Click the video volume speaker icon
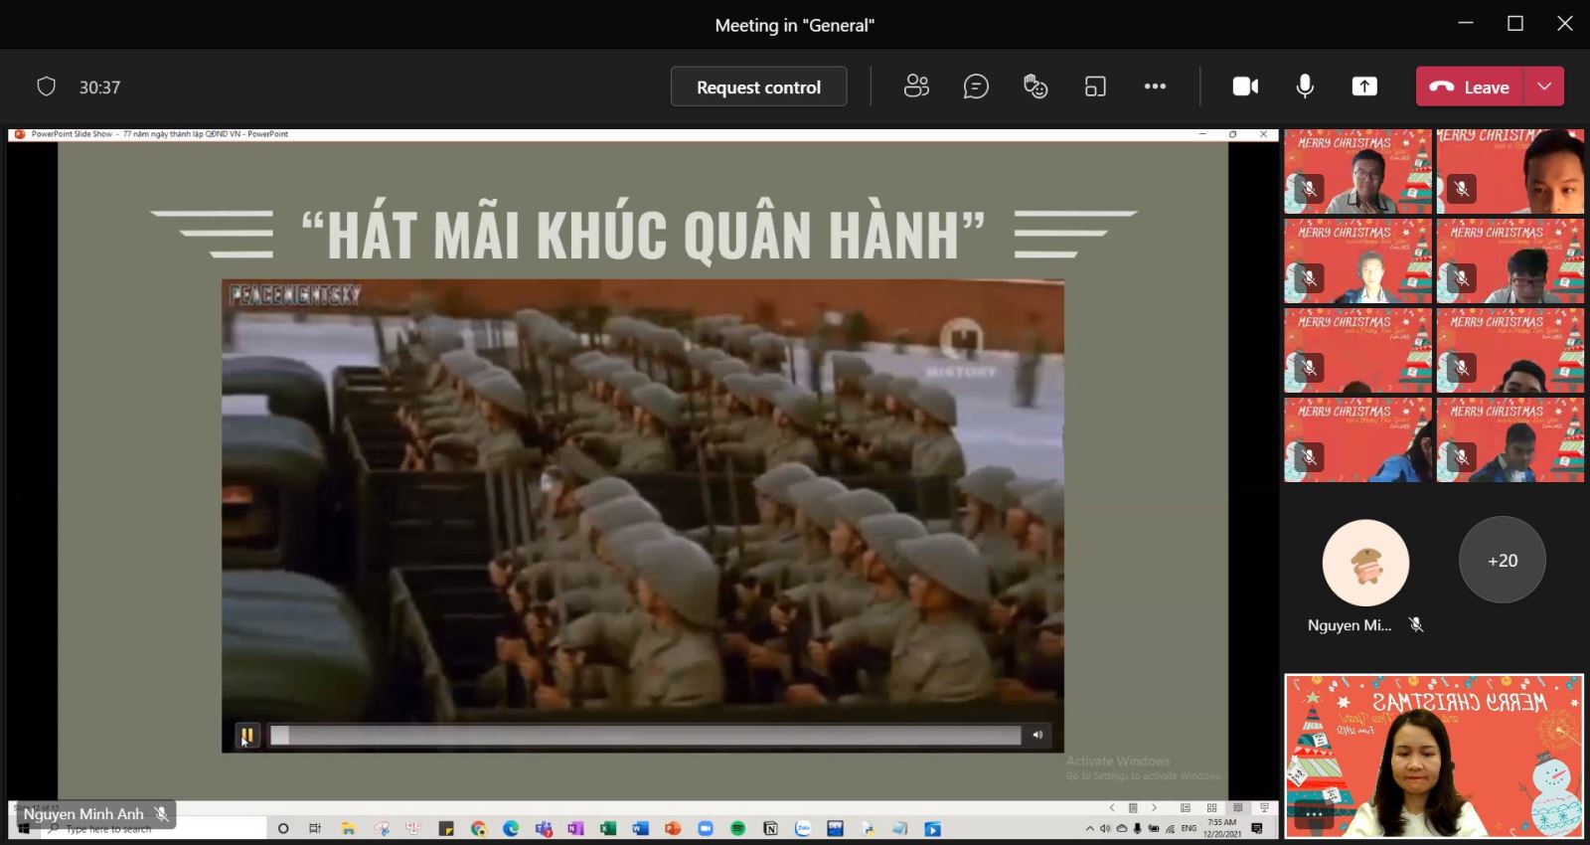Image resolution: width=1590 pixels, height=845 pixels. 1037,736
